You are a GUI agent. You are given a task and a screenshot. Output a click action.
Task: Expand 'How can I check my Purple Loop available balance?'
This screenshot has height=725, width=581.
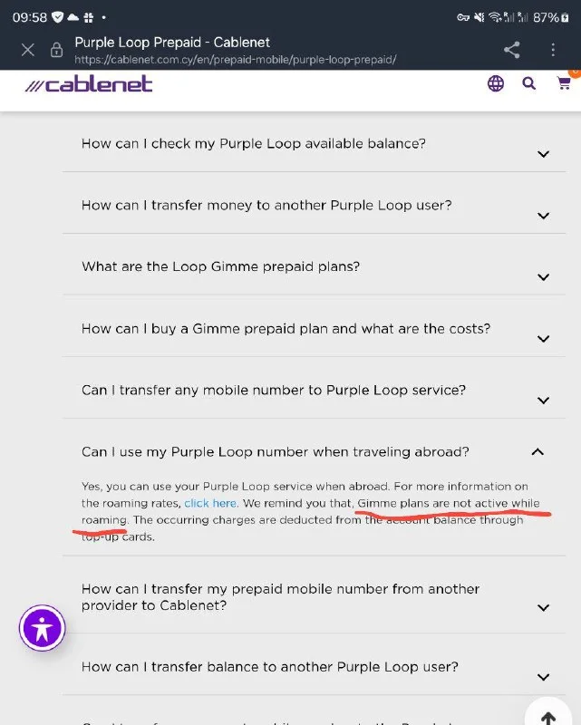tap(543, 153)
